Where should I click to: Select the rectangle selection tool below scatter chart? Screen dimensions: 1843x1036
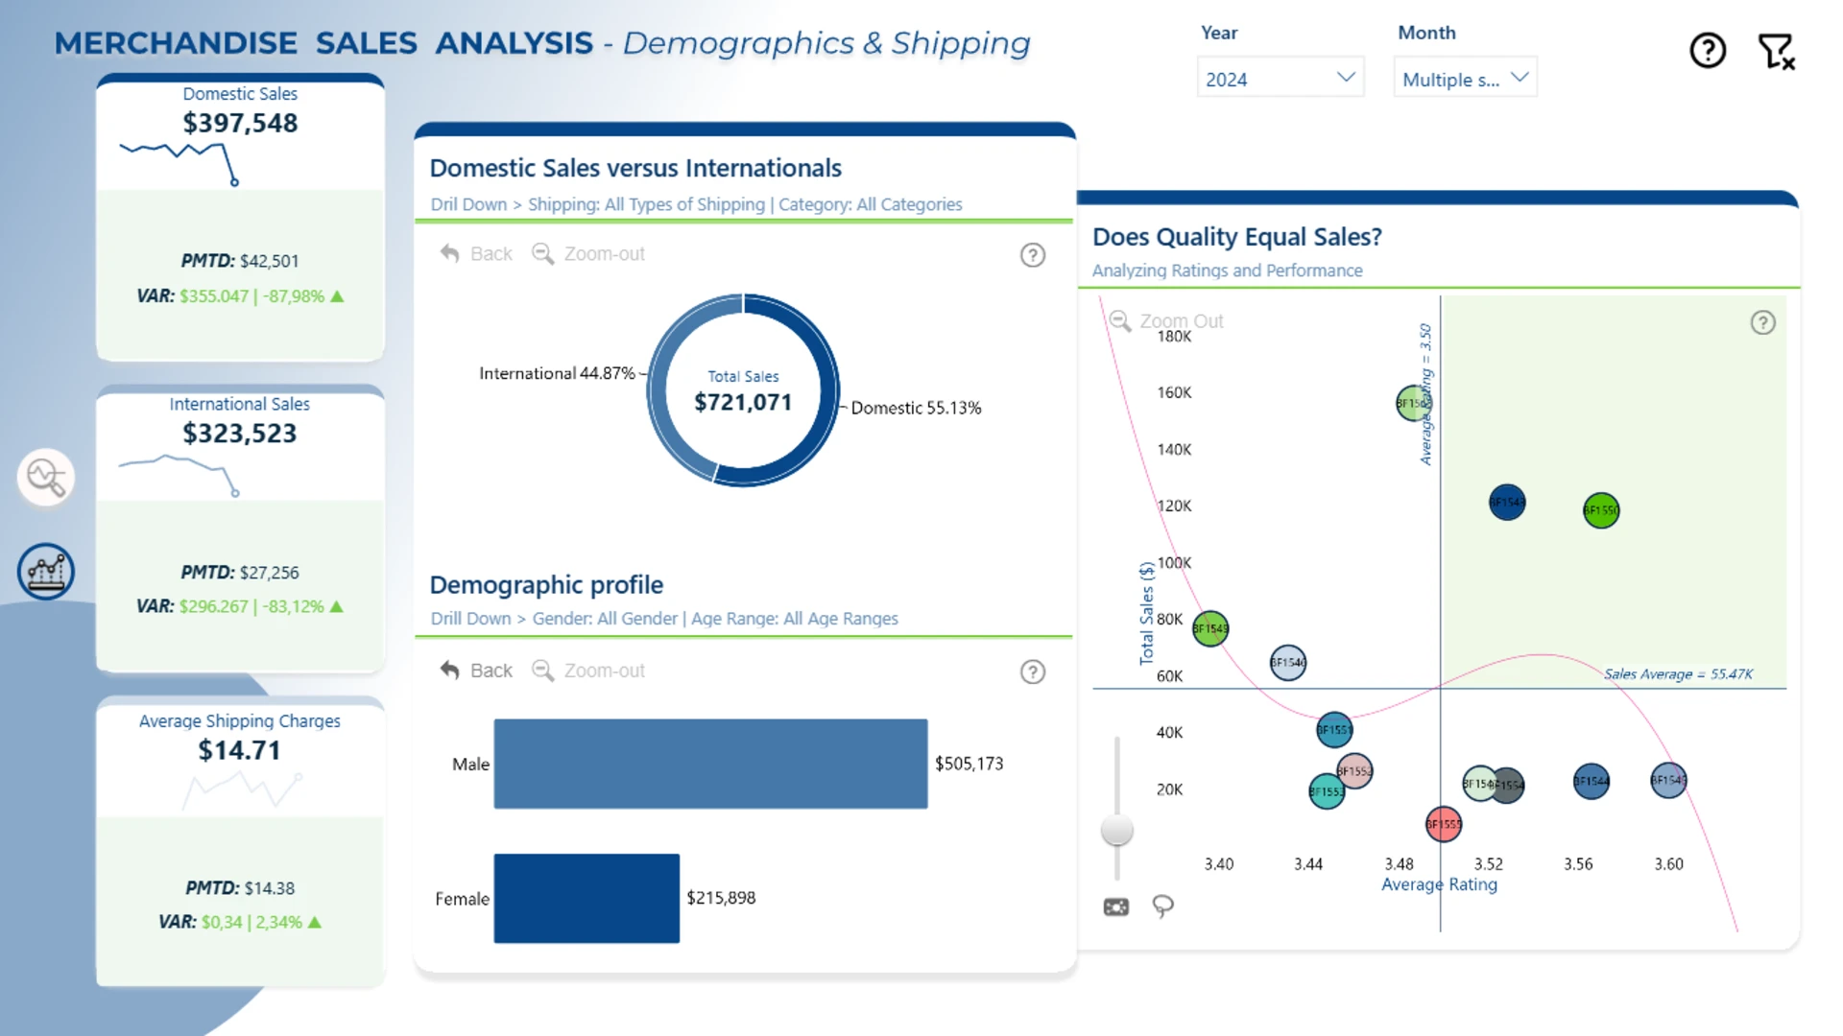1116,906
